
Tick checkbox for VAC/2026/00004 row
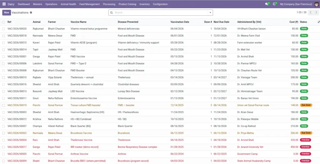[3, 140]
